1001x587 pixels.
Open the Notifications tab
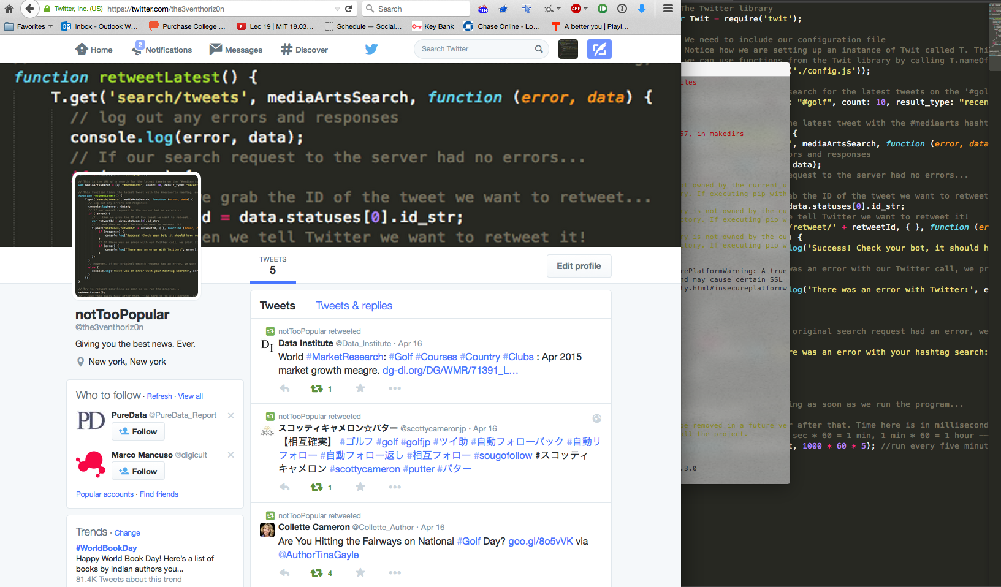coord(162,50)
